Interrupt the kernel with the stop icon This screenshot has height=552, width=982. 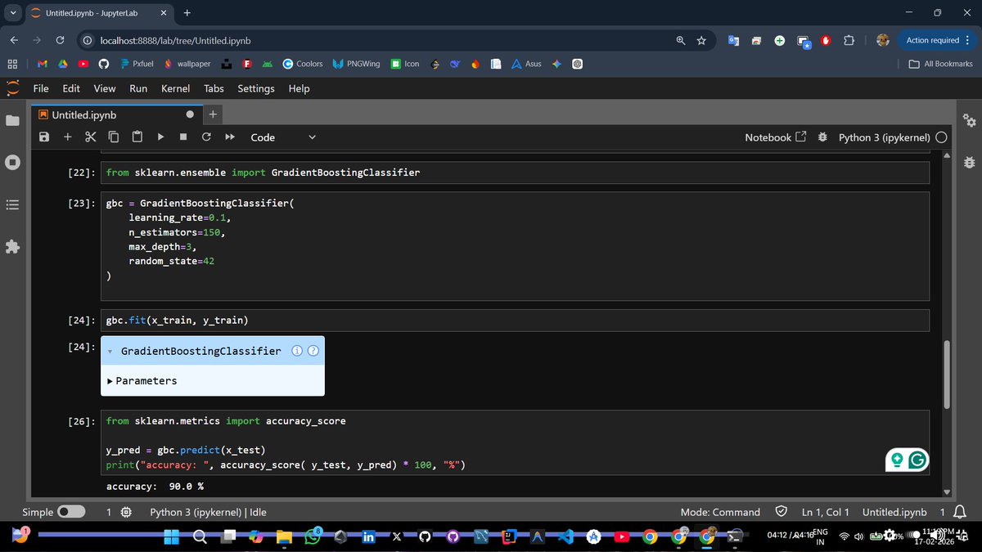click(x=183, y=137)
